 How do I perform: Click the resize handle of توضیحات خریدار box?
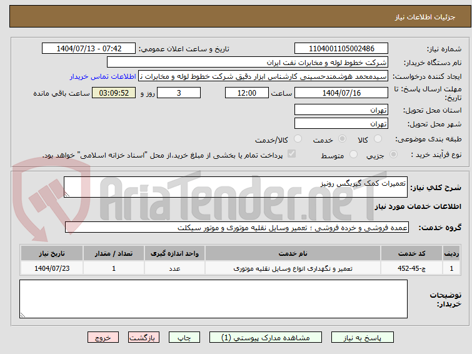coord(23,315)
